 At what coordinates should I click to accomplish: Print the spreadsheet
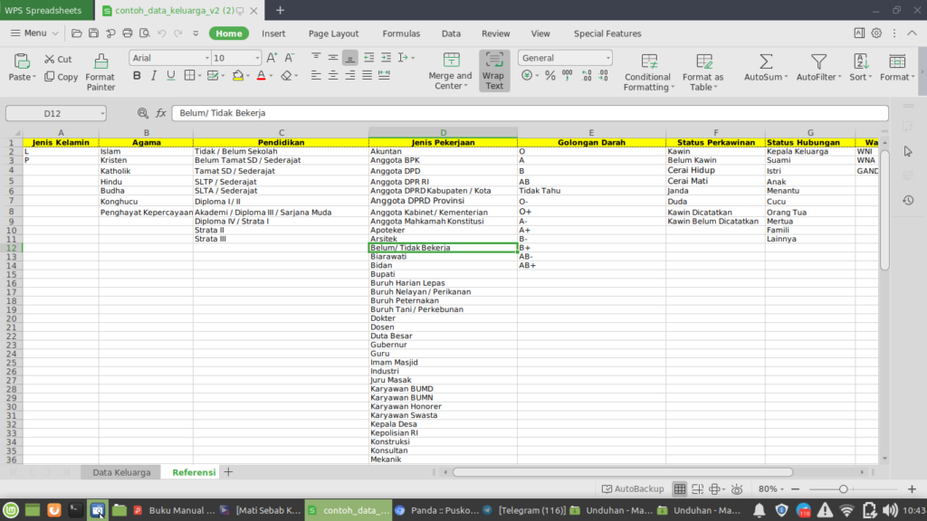[127, 33]
